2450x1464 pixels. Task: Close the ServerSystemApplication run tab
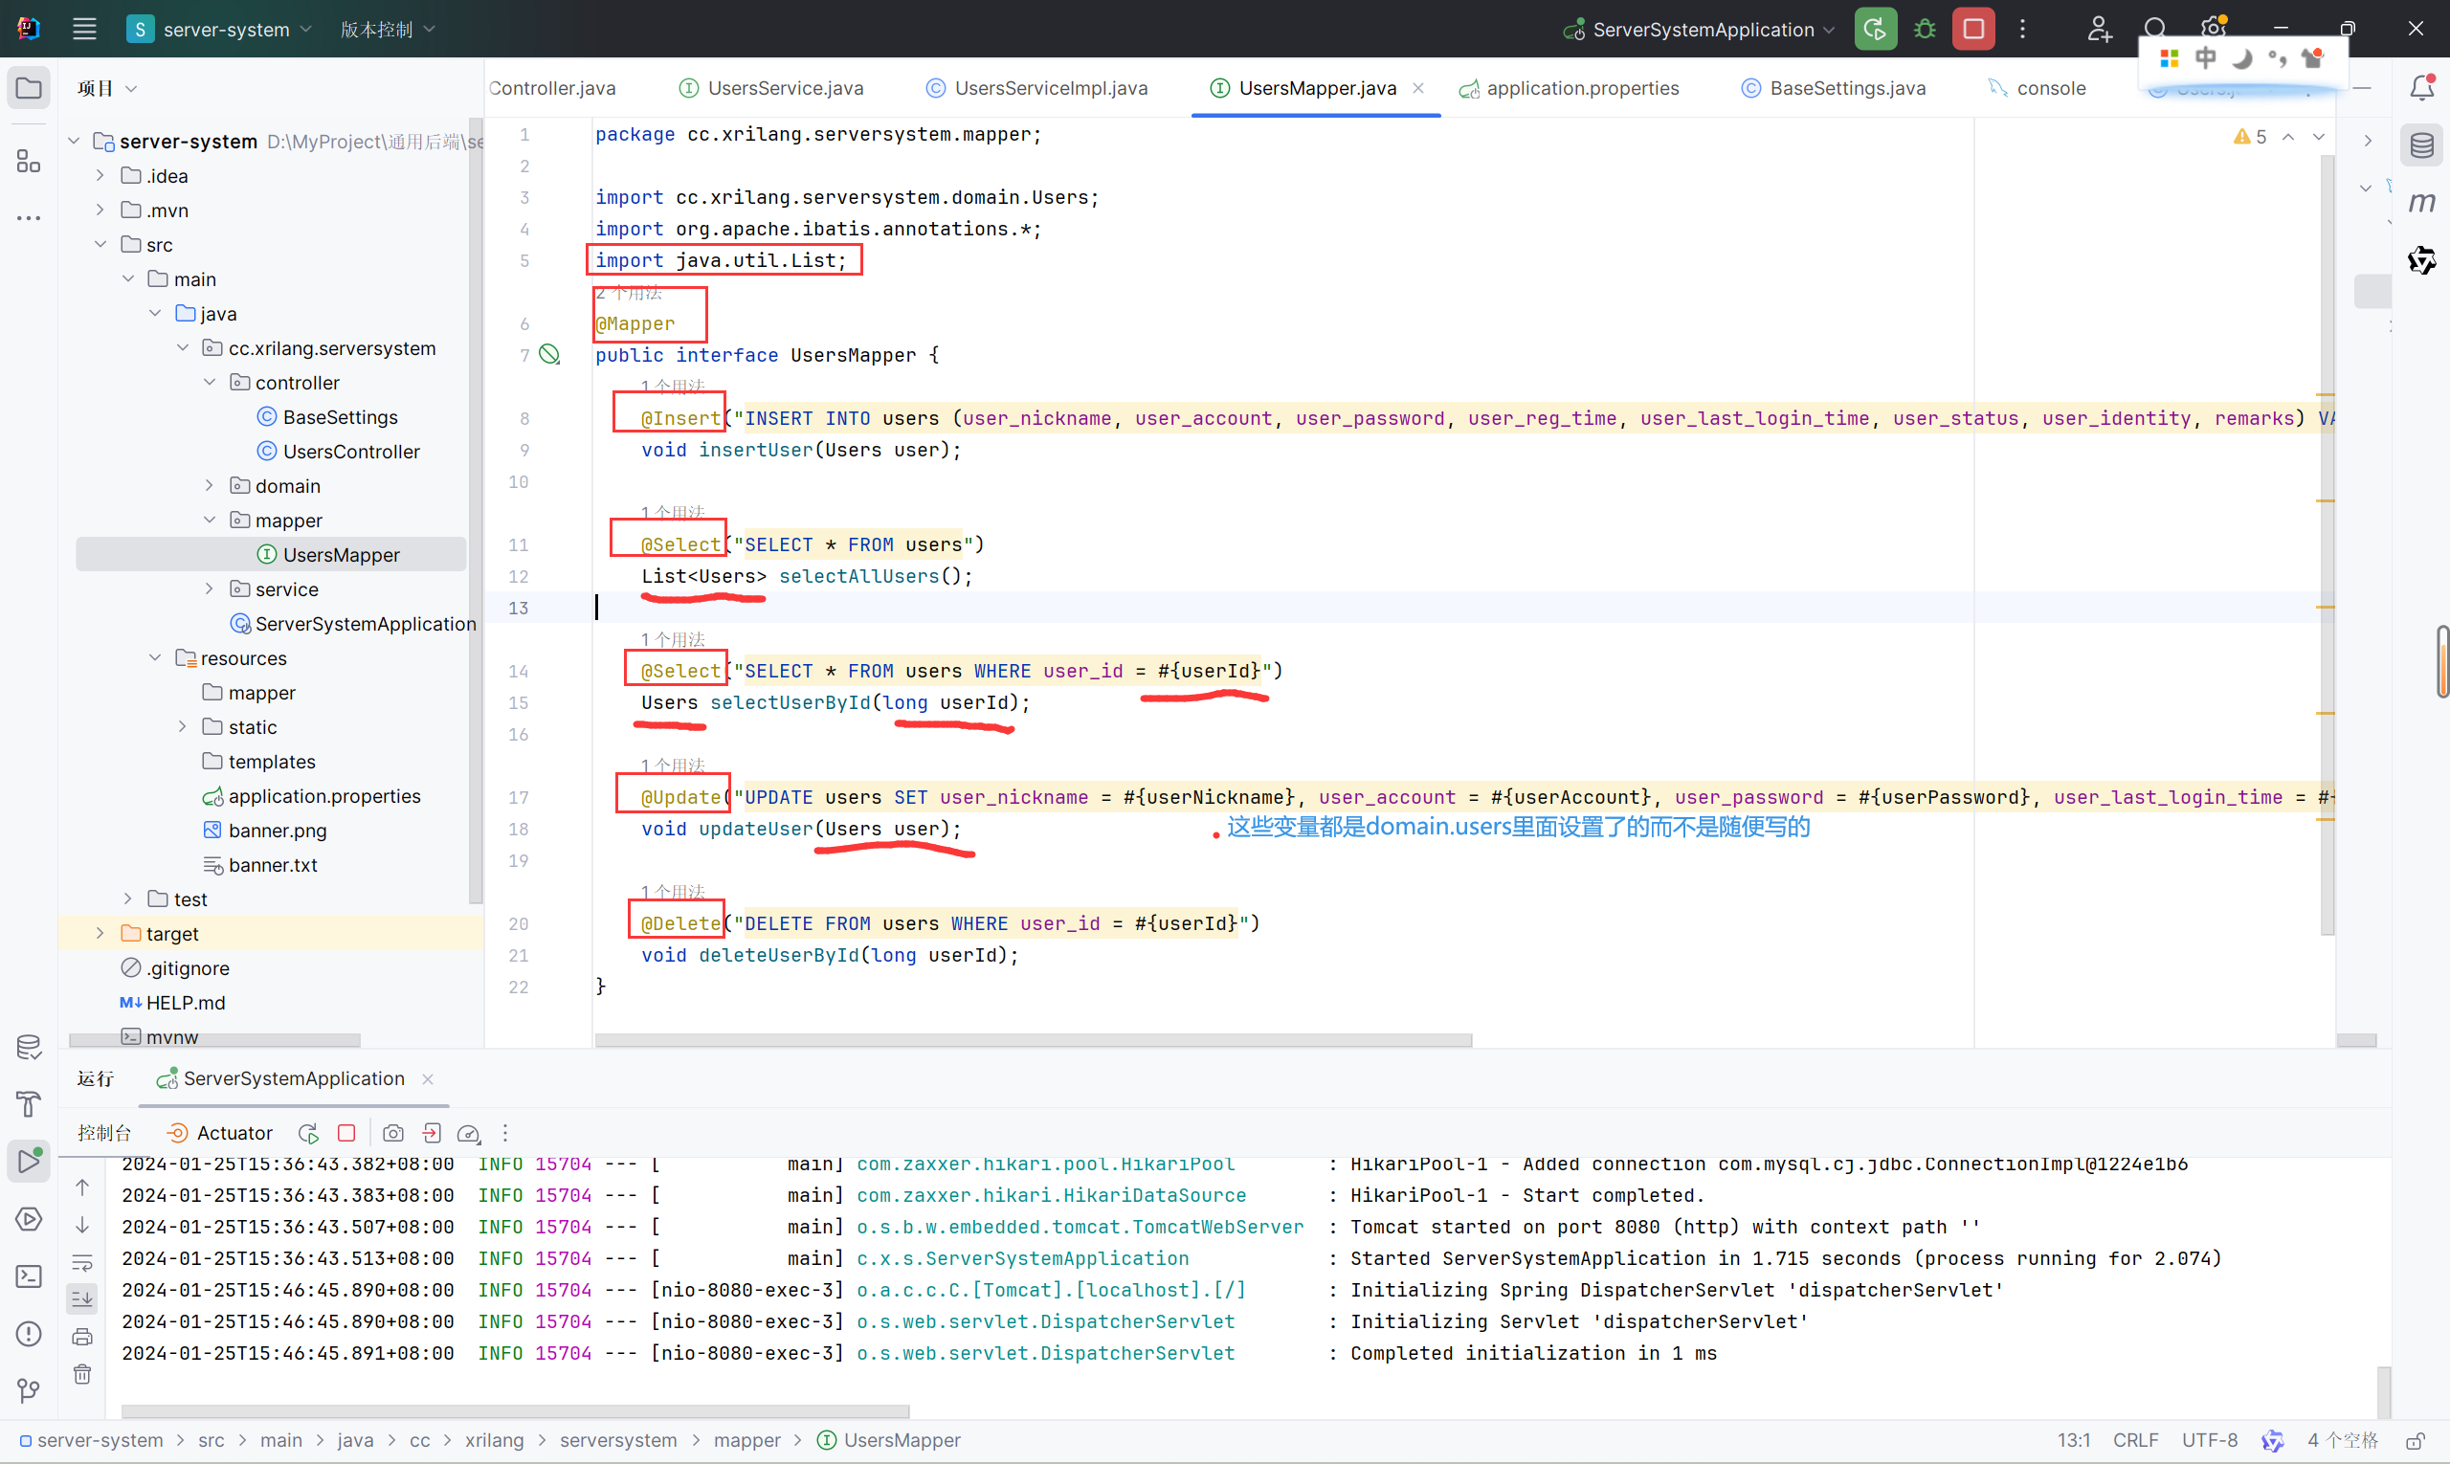click(x=427, y=1079)
